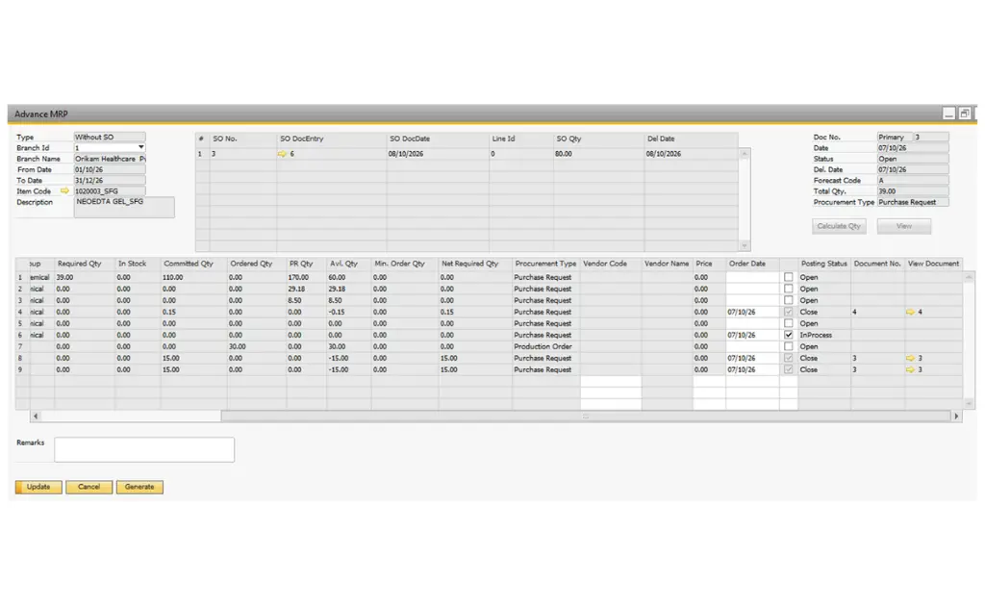The height and width of the screenshot is (606, 985).
Task: Click the In Stock column header
Action: click(138, 264)
